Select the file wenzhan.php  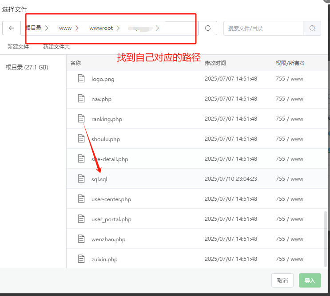click(108, 239)
